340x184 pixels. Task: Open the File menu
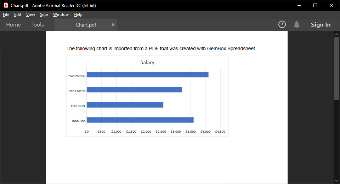coord(6,15)
